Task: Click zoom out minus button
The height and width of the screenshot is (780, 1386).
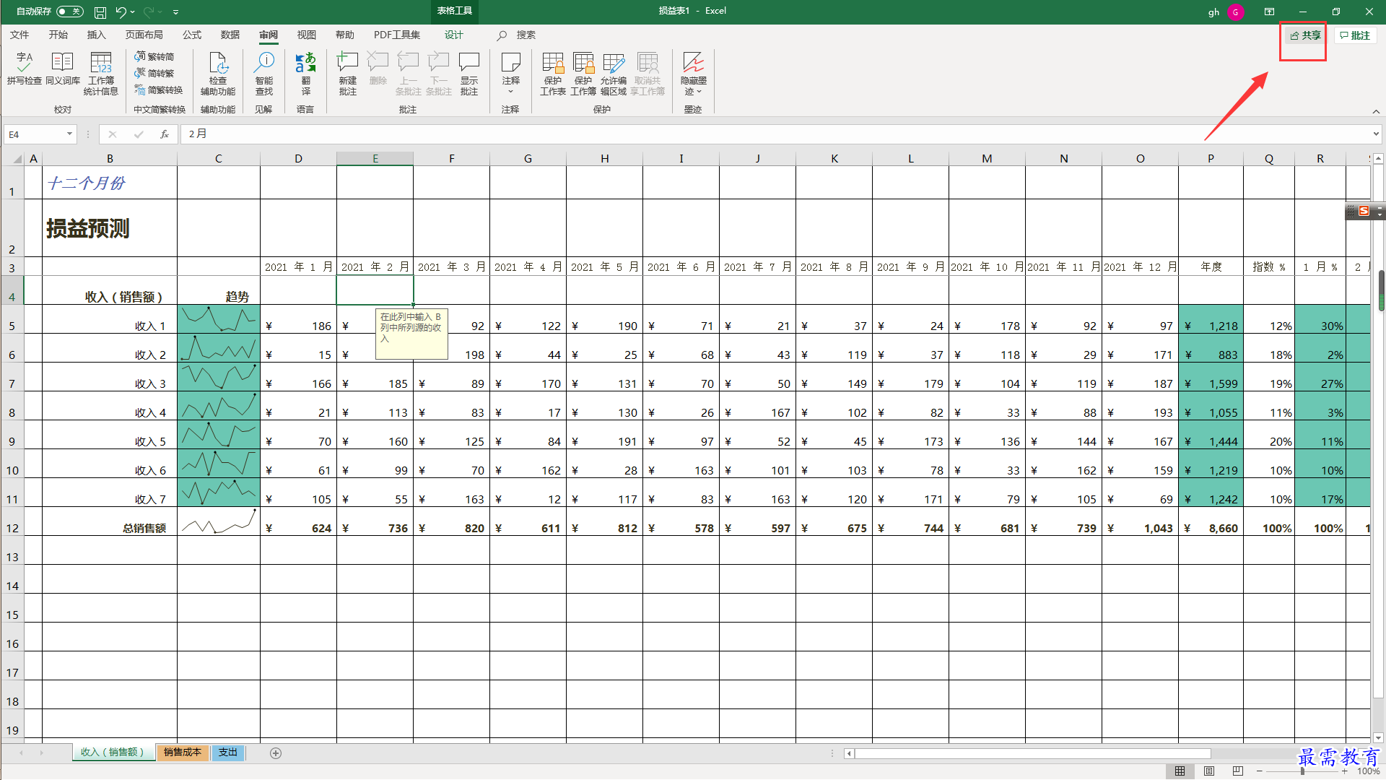Action: tap(1260, 771)
